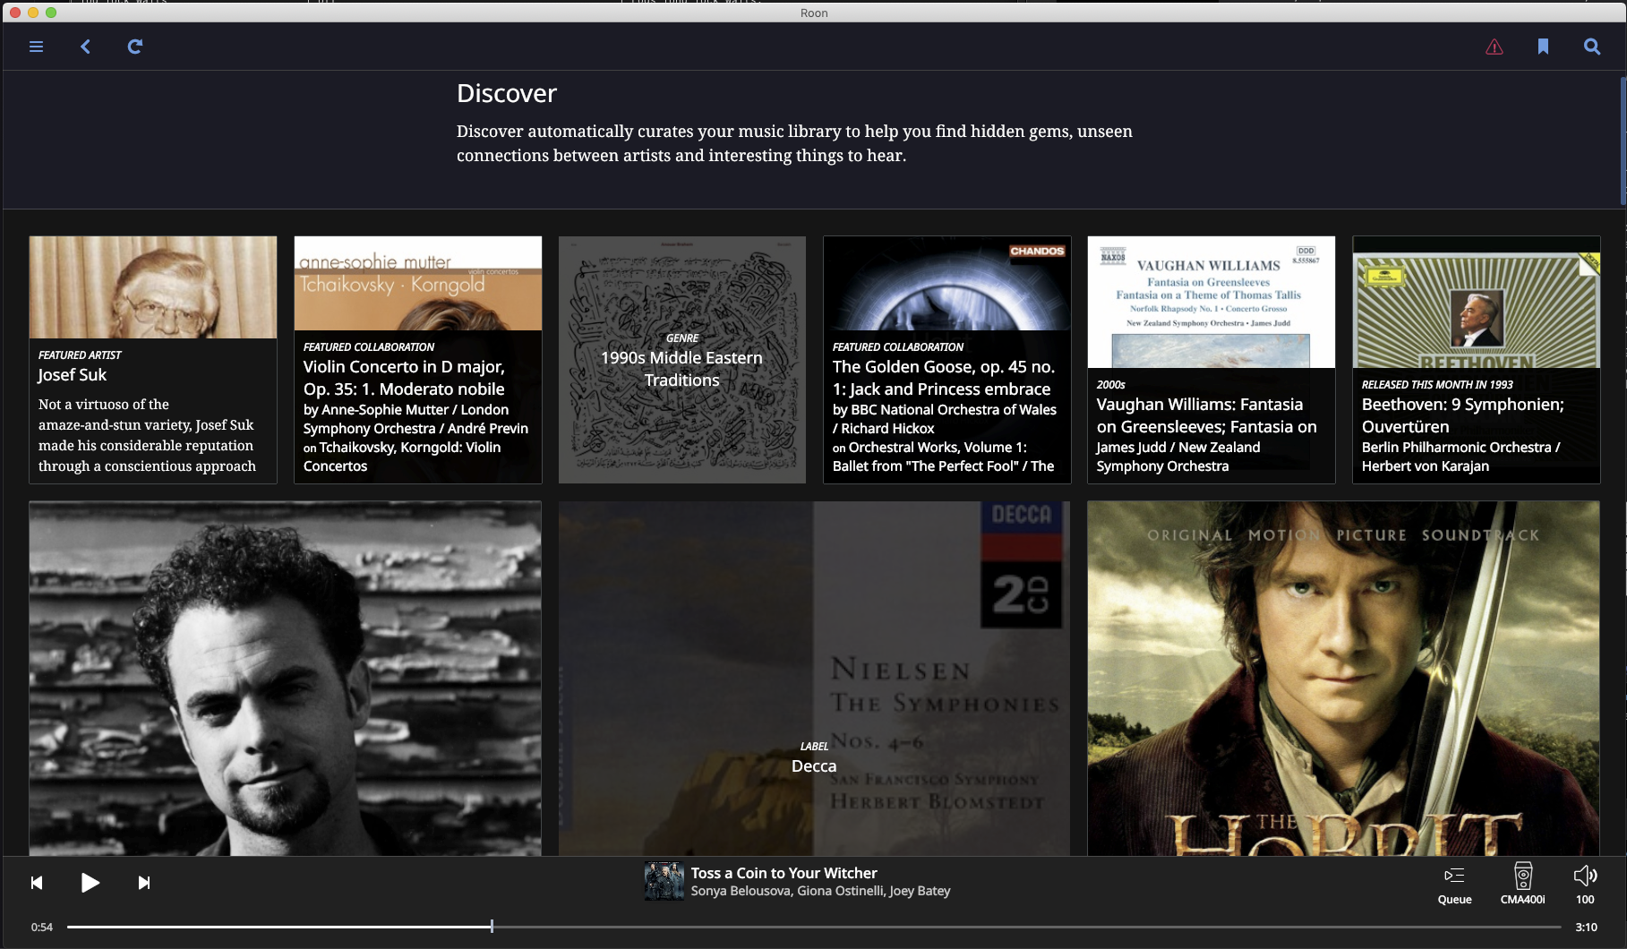
Task: Open the bookmarks icon
Action: [x=1543, y=47]
